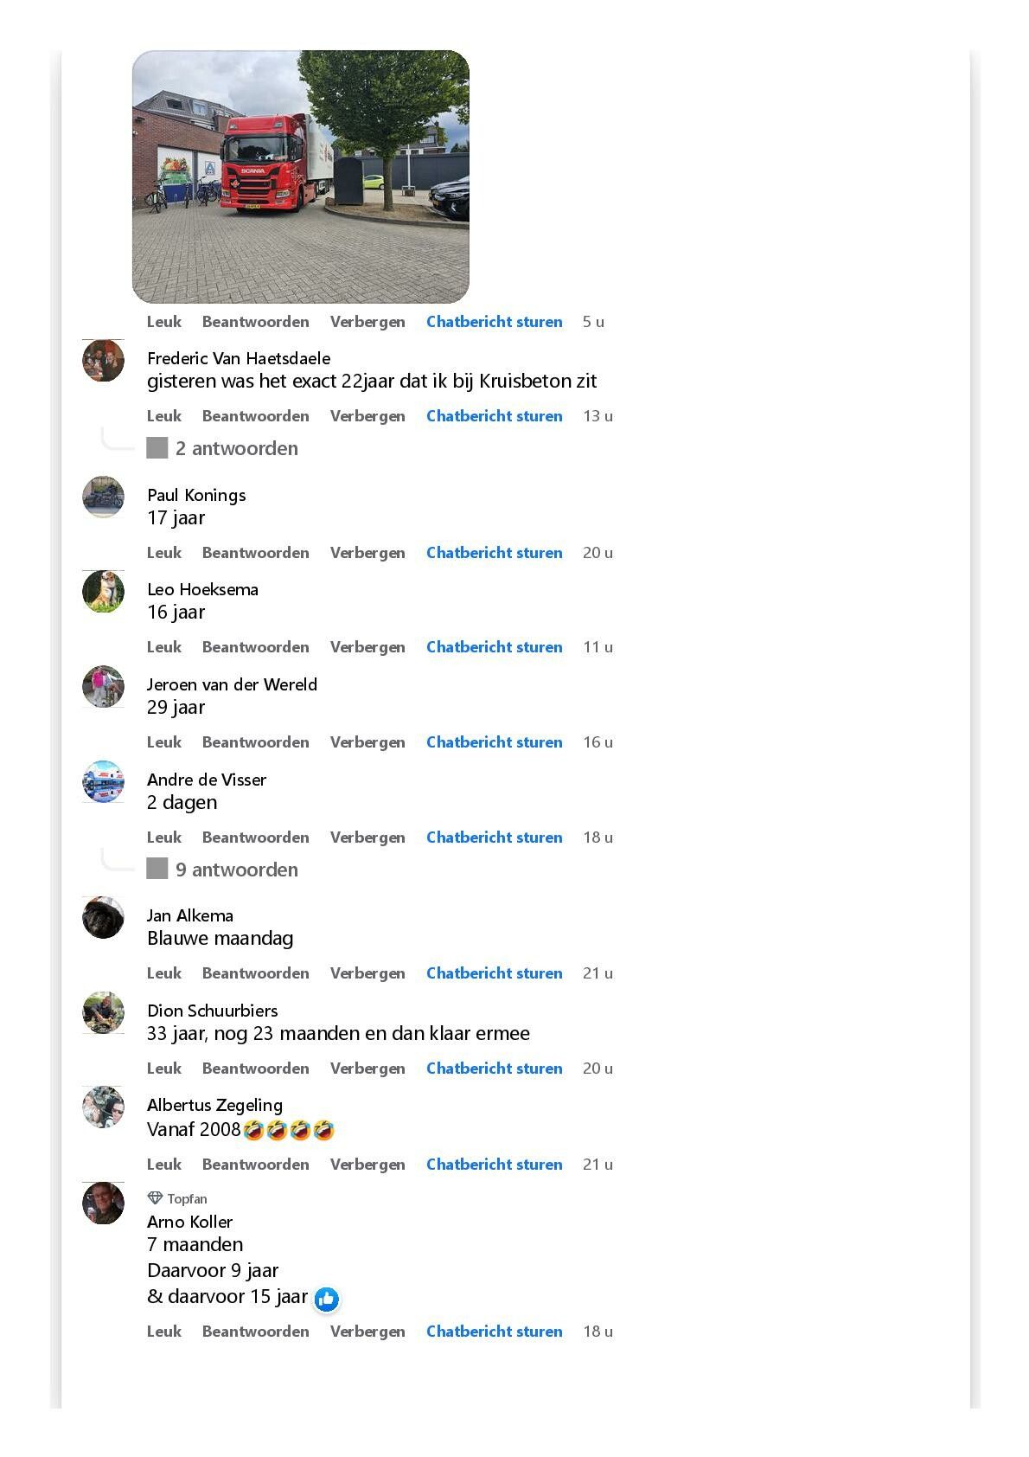This screenshot has width=1029, height=1457.
Task: Click Leuk under Albertus Zegeling's comment
Action: pos(164,1165)
